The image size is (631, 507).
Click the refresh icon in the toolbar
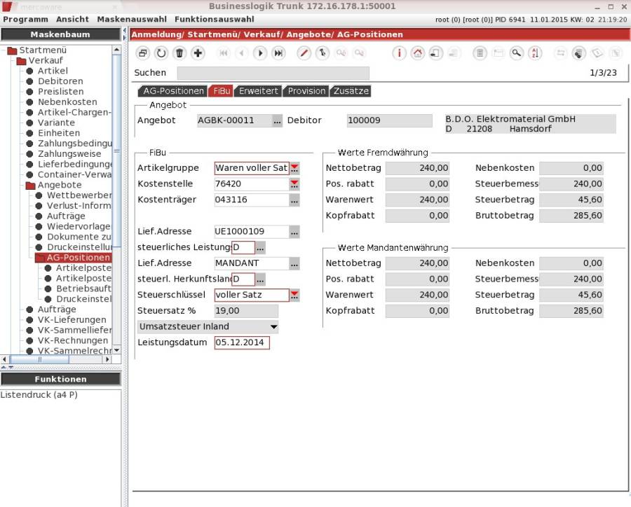161,53
